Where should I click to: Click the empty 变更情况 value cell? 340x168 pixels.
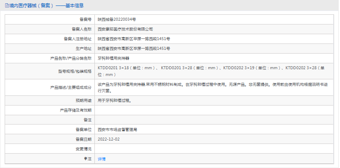pyautogui.click(x=214, y=149)
